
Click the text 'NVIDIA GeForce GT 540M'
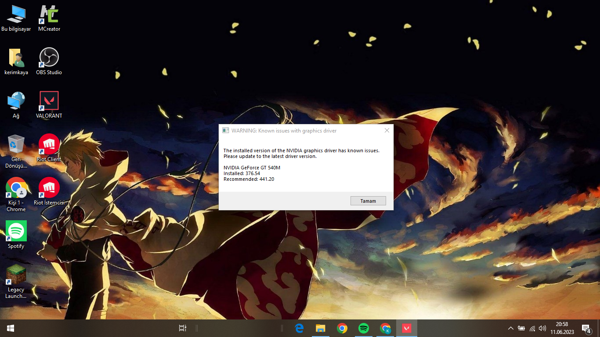point(252,168)
